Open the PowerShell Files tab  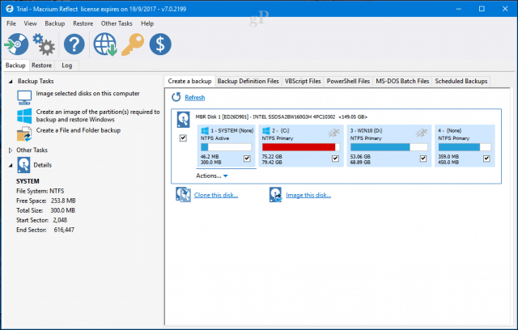point(348,81)
